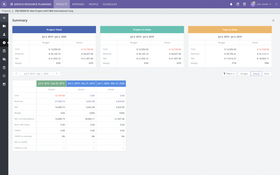Screen dimensions: 280x175
Task: Open the app launcher grid icon
Action: point(12,4)
